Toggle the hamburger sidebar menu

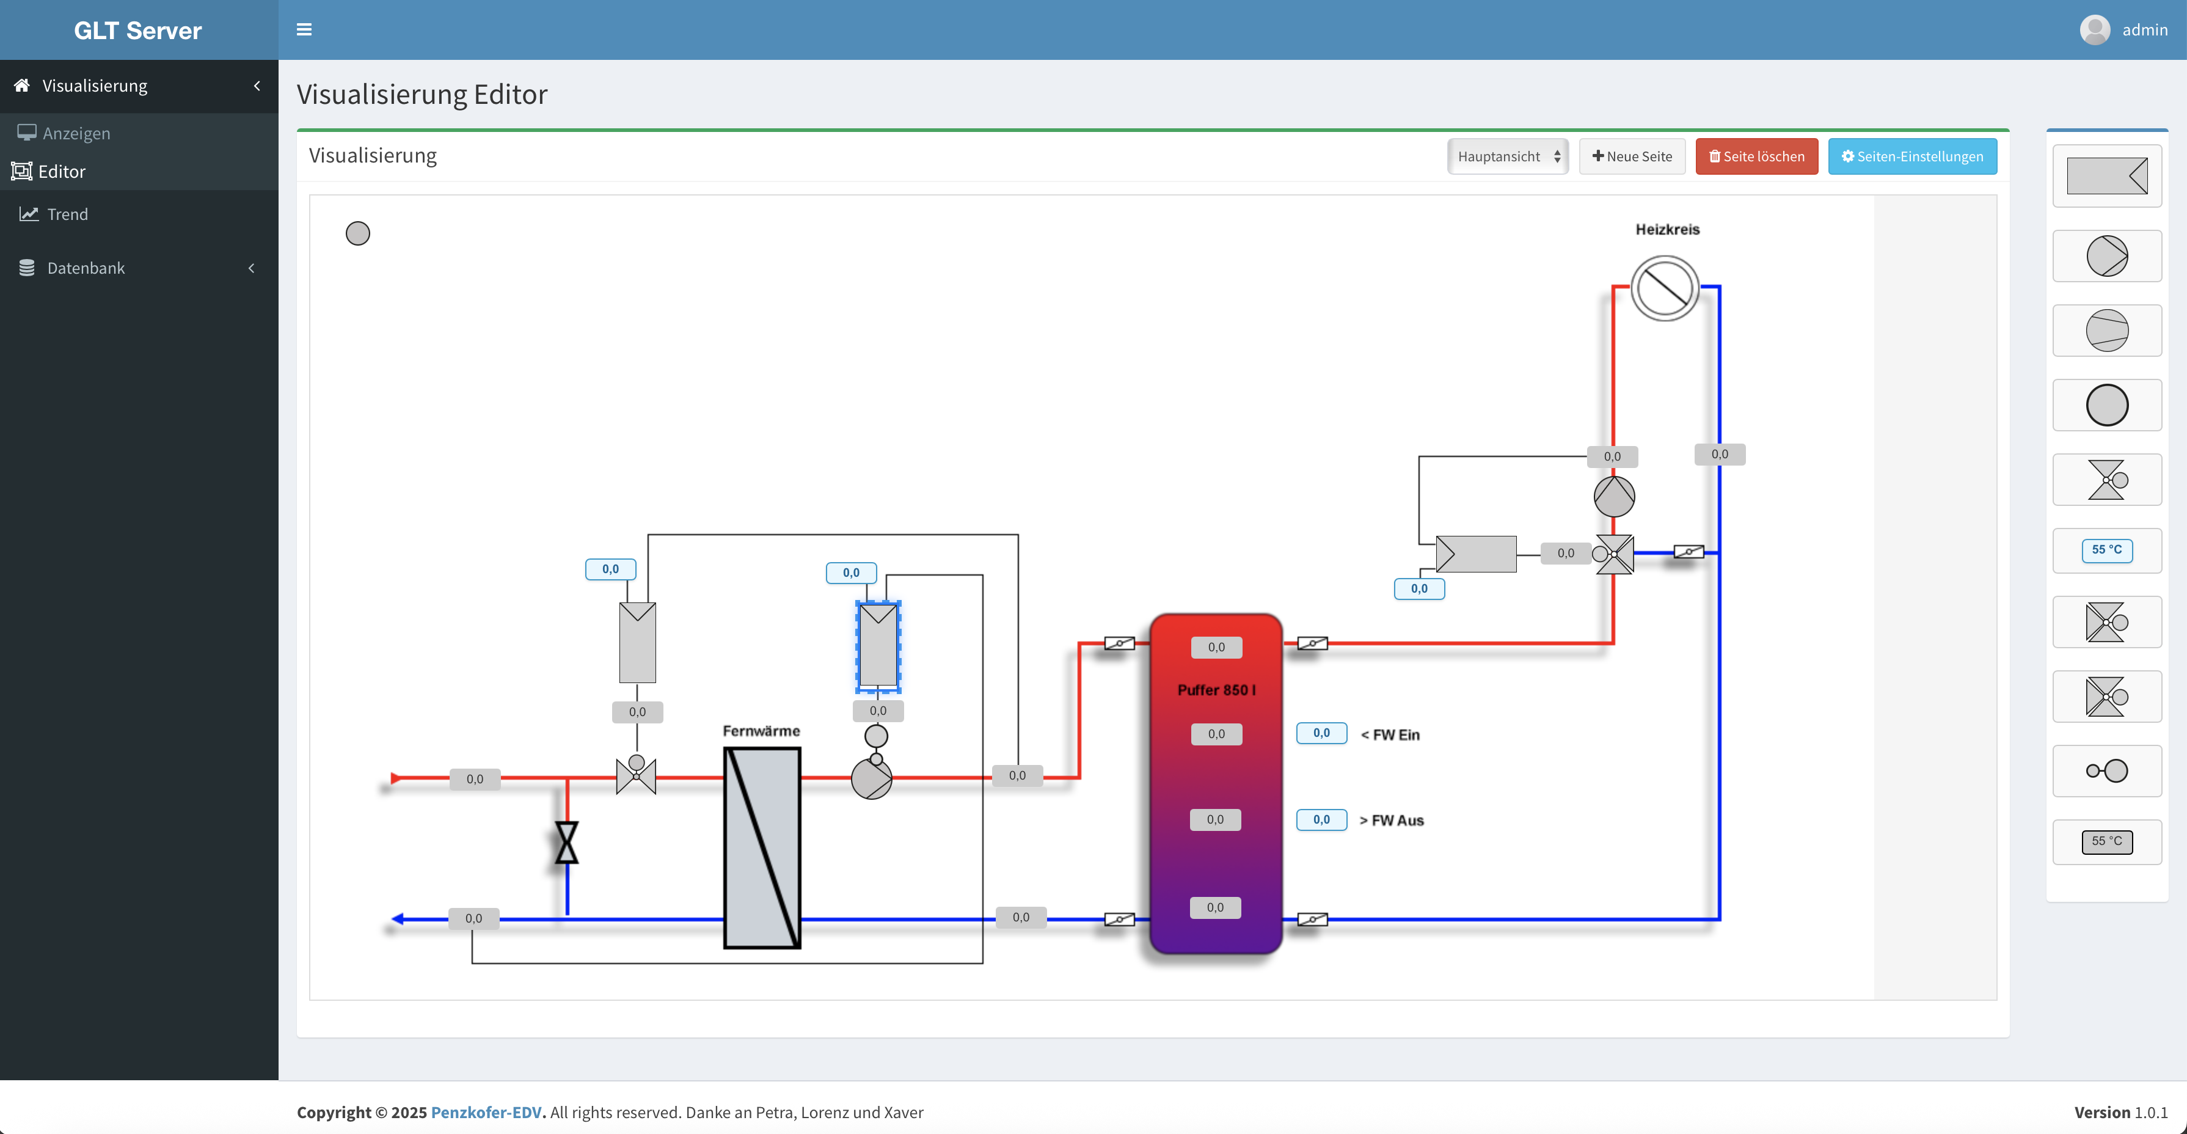(x=304, y=30)
